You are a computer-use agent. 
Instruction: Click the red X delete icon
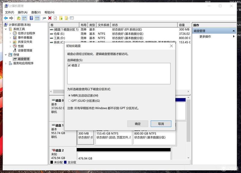point(50,18)
